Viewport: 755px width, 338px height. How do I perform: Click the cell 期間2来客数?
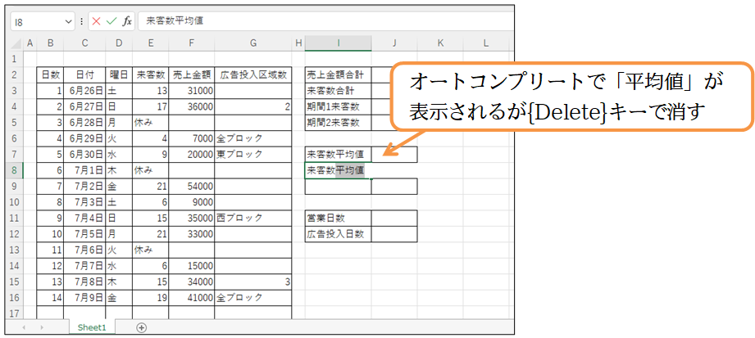coord(339,123)
